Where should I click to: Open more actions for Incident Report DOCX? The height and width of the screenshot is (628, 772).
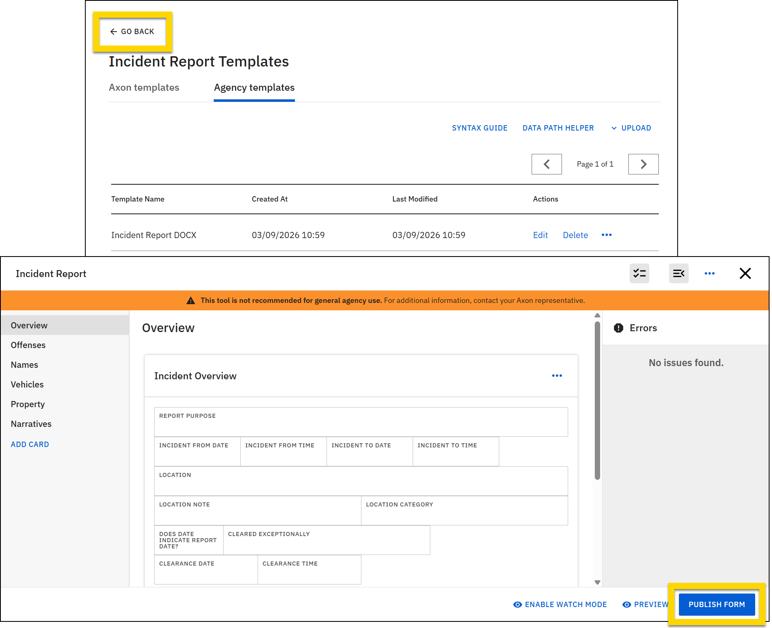click(607, 235)
